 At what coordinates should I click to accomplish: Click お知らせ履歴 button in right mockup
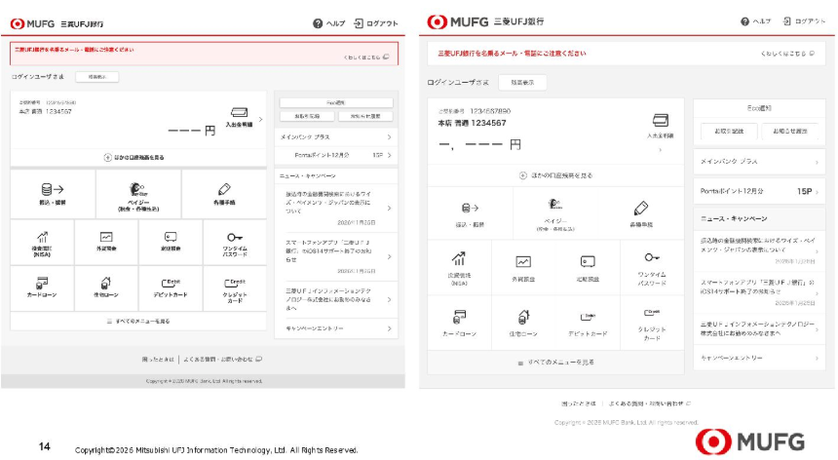[x=789, y=131]
